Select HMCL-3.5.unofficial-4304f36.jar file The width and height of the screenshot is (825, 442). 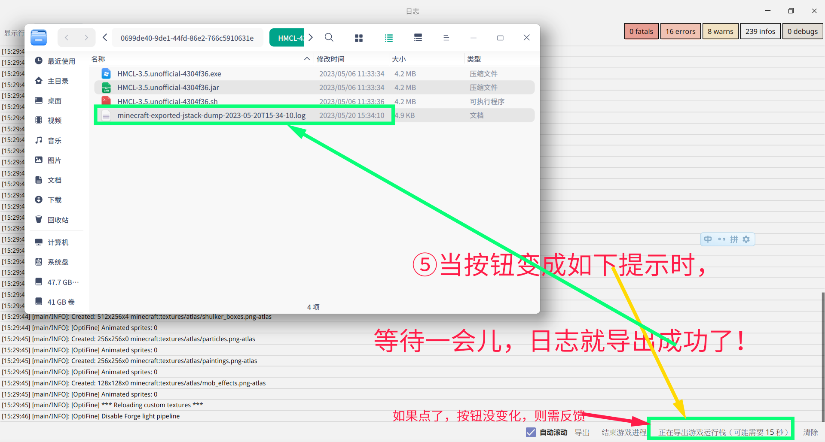click(314, 88)
